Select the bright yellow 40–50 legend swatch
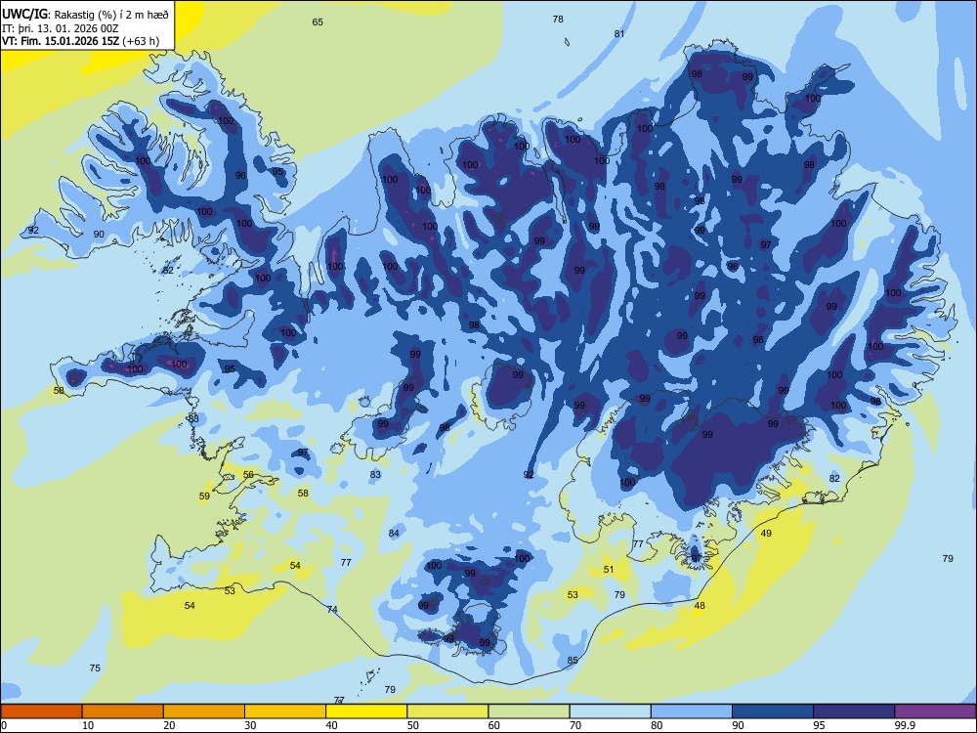The image size is (977, 733). coord(366,711)
